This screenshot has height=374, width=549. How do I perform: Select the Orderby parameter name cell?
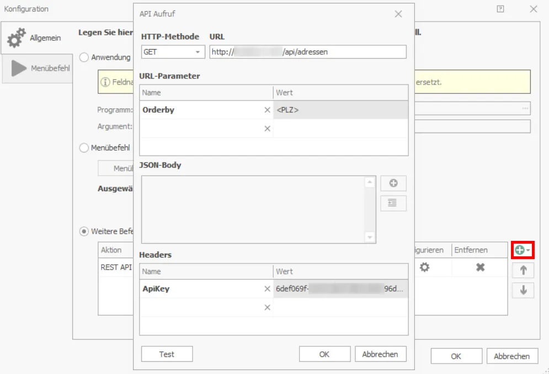(201, 110)
